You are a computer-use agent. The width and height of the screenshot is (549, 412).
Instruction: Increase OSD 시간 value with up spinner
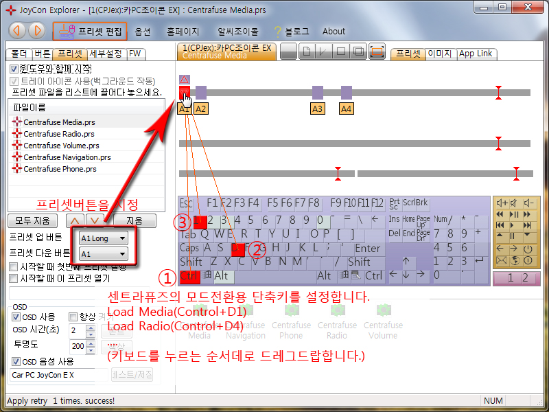(91, 328)
